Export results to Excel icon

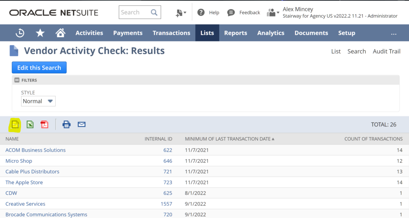click(30, 124)
